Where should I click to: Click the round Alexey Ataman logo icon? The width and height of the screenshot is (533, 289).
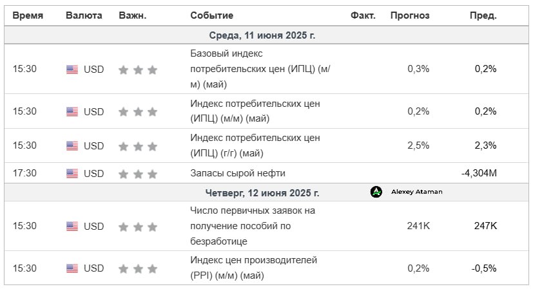(x=376, y=192)
